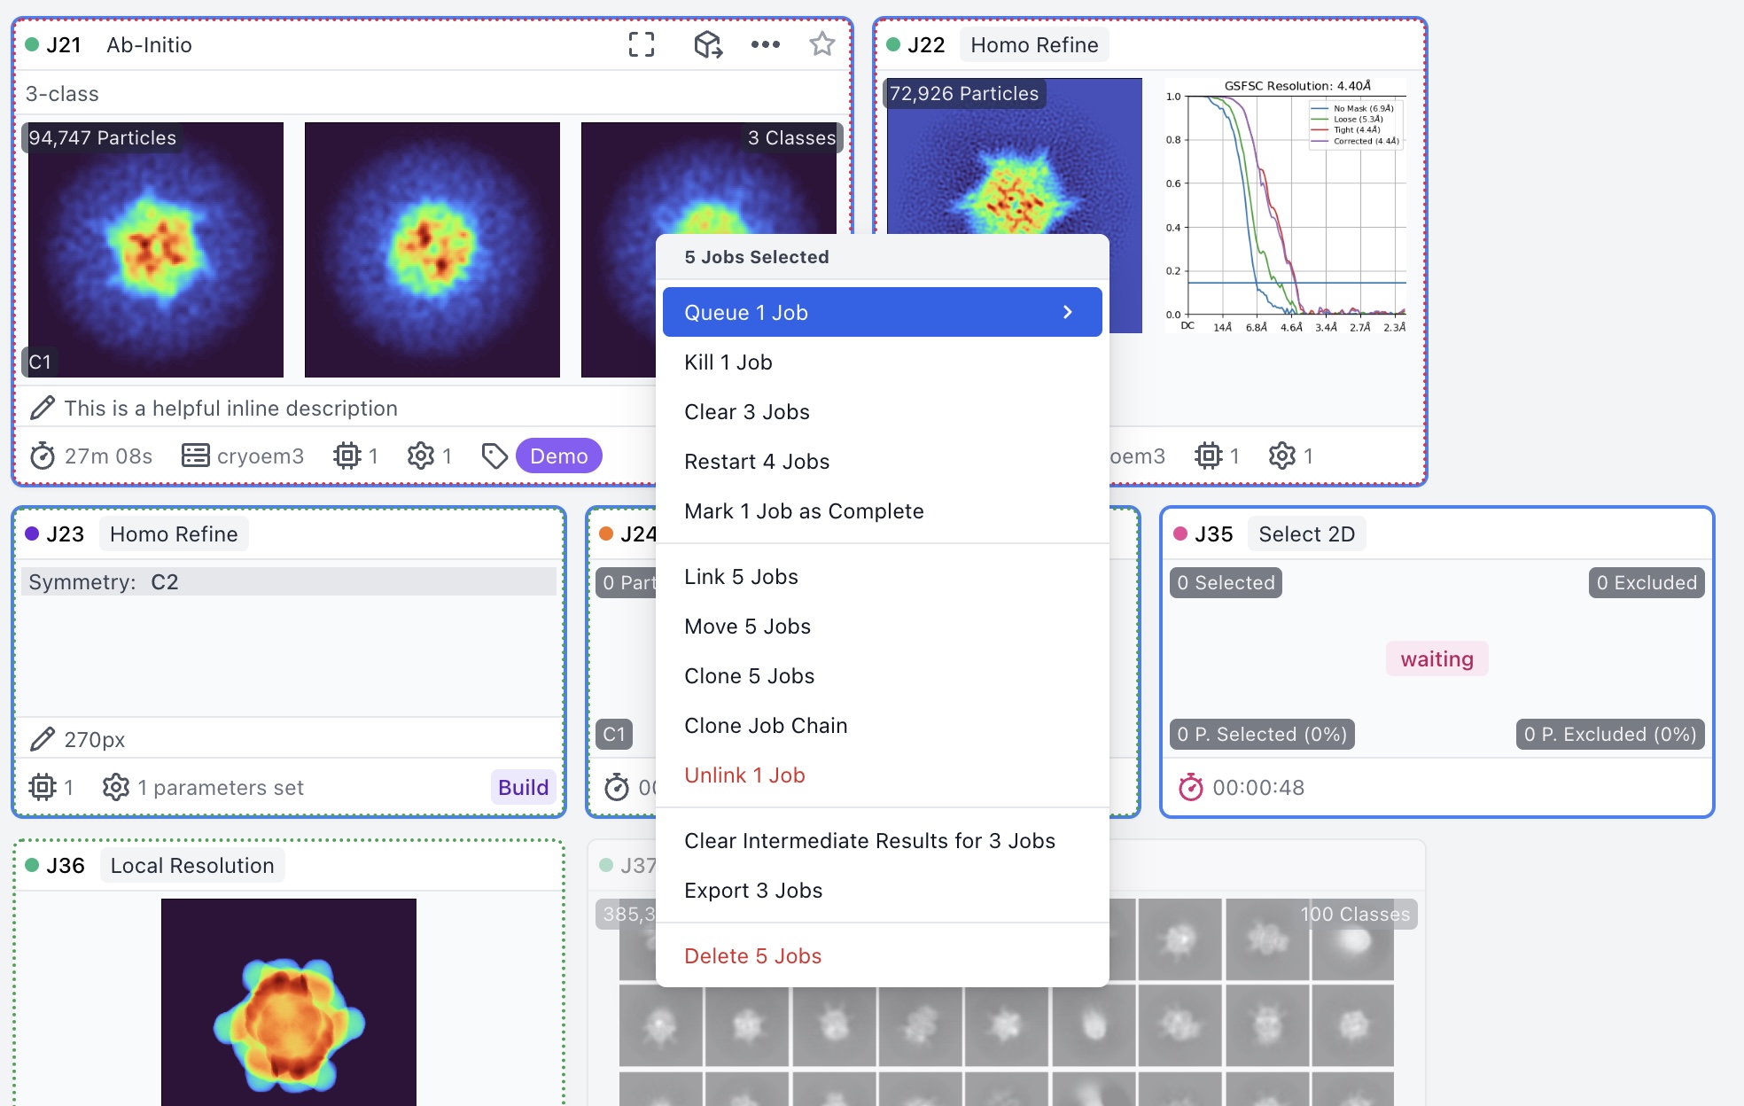Viewport: 1744px width, 1106px height.
Task: Expand the Queue 1 Job submenu arrow
Action: tap(1068, 313)
